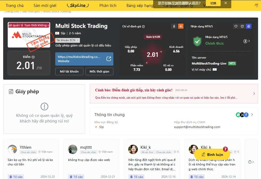Click the MT5 badge
Screen dimensions: 261x179
[232, 63]
